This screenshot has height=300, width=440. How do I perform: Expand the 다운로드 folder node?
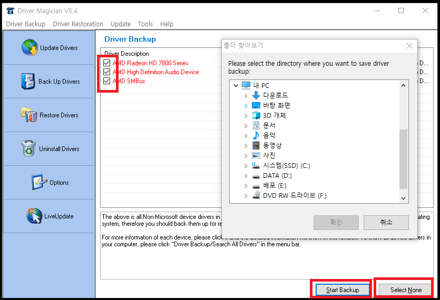[x=246, y=96]
